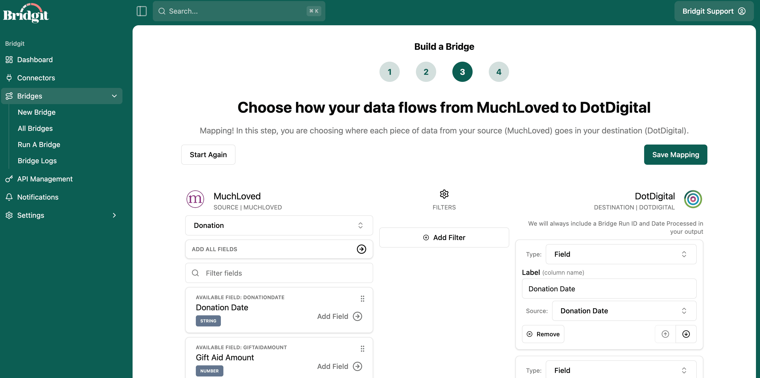This screenshot has width=760, height=378.
Task: Click magnifier icon in Filter fields box
Action: click(195, 273)
